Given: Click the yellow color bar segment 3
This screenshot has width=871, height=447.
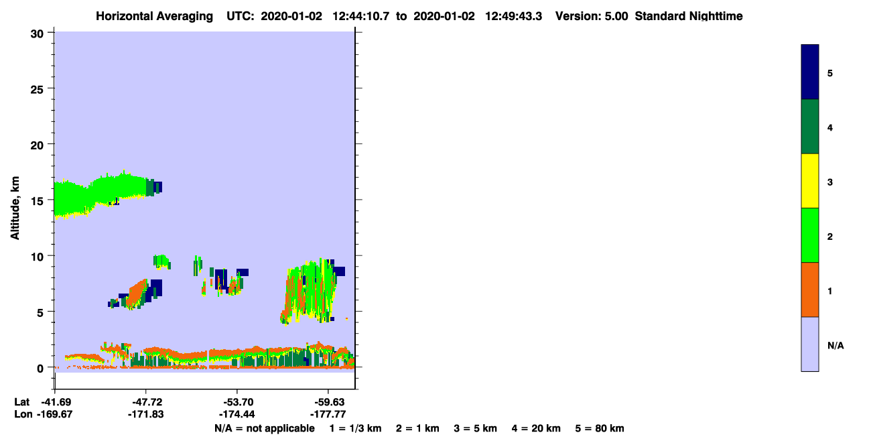Looking at the screenshot, I should coord(810,181).
